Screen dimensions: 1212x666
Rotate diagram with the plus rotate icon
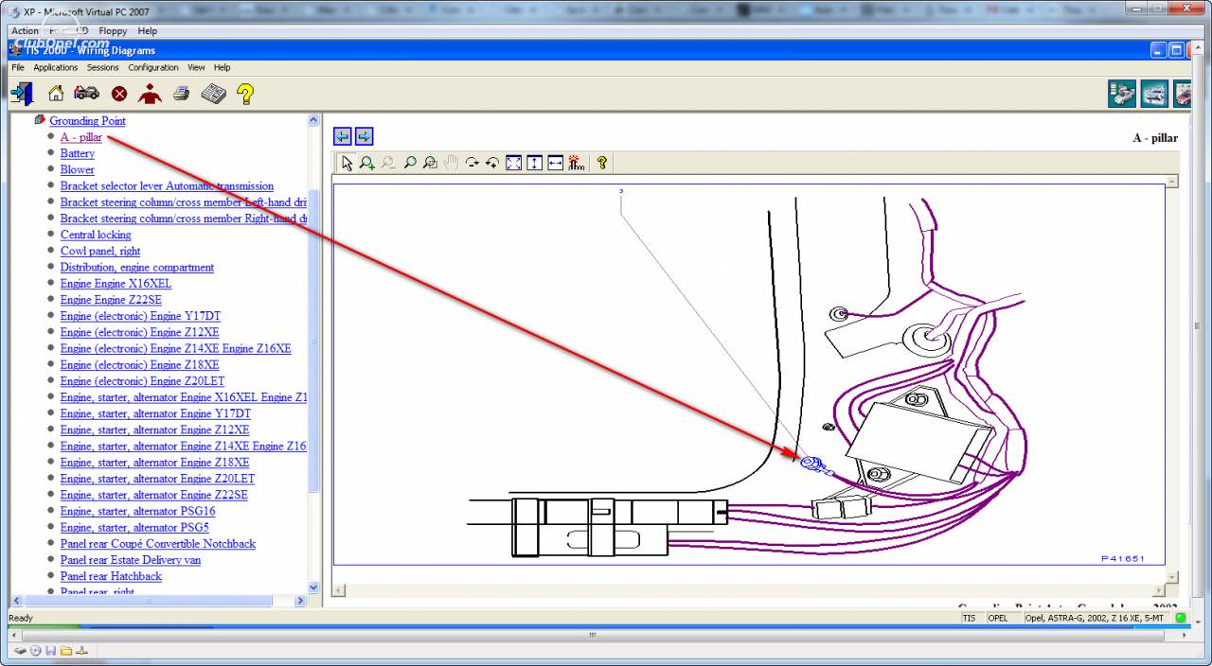pos(493,163)
